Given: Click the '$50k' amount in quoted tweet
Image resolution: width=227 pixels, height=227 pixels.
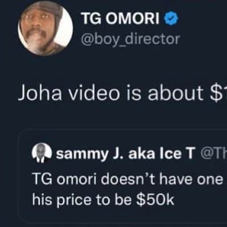Looking at the screenshot, I should [x=155, y=199].
